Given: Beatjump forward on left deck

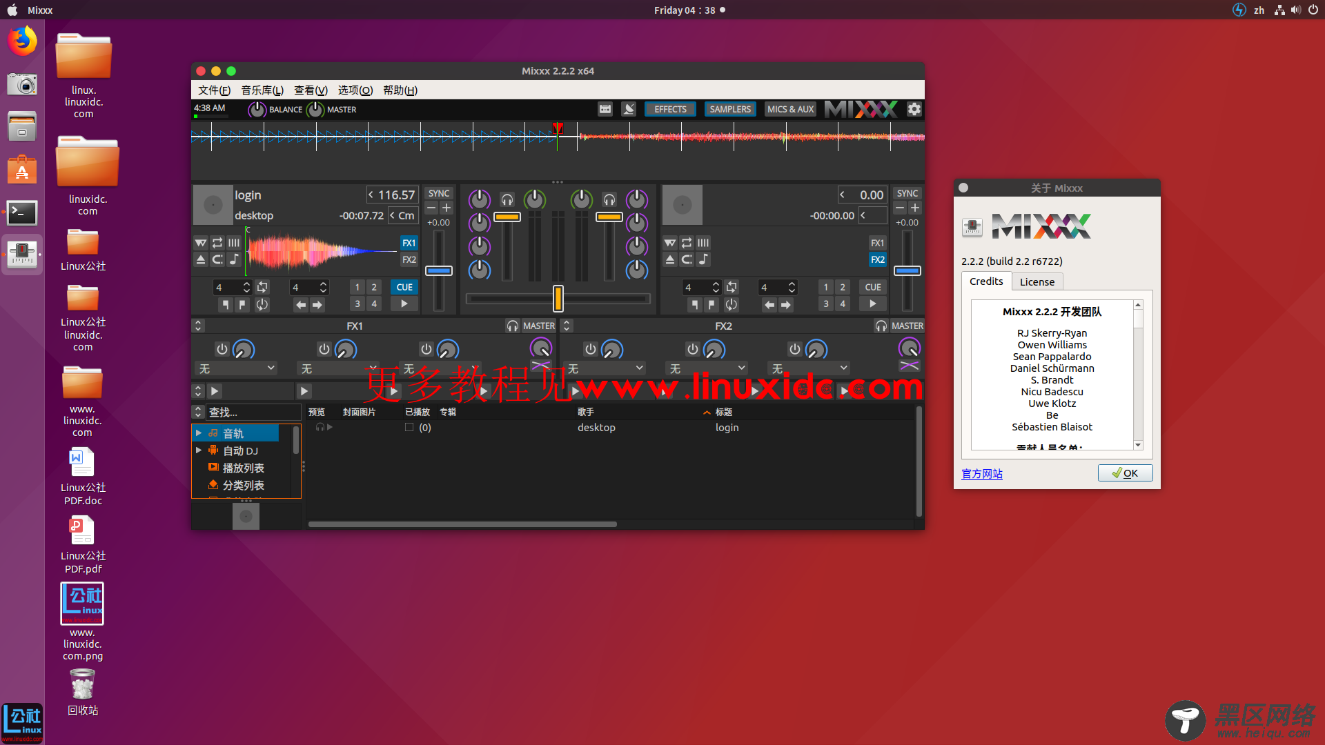Looking at the screenshot, I should [x=317, y=304].
